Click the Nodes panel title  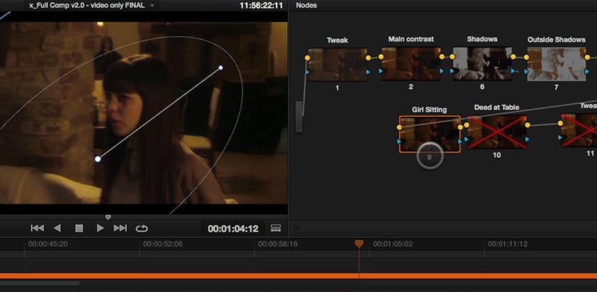306,6
